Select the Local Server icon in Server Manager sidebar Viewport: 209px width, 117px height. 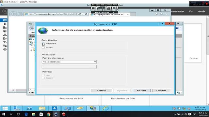pyautogui.click(x=5, y=24)
